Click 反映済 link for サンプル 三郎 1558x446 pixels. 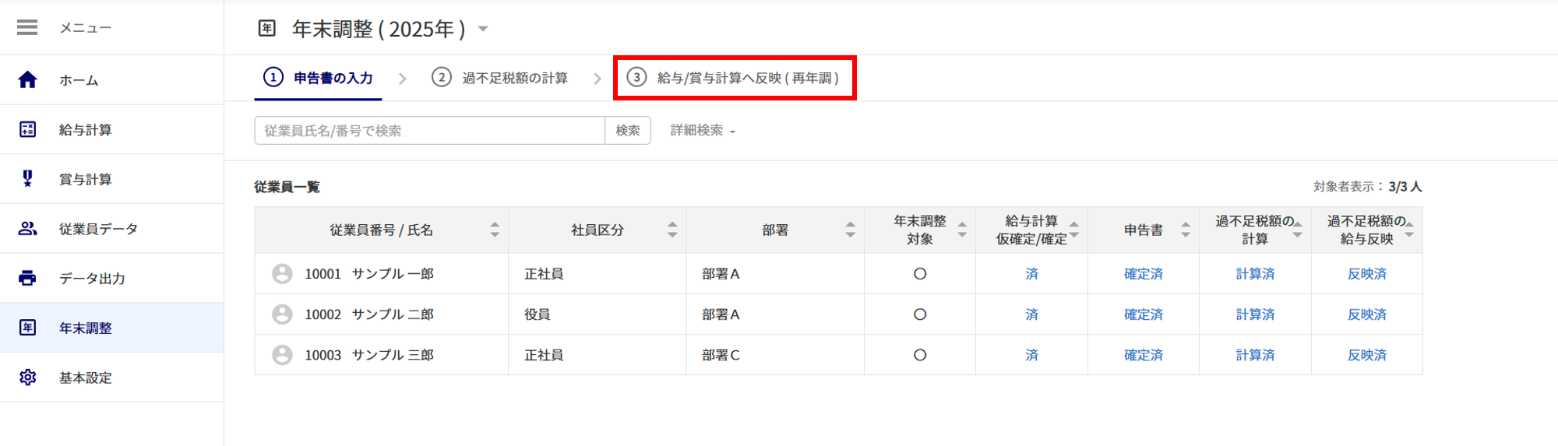pos(1366,355)
